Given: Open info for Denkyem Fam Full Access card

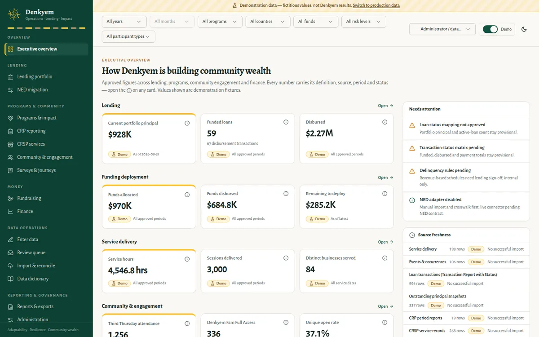Looking at the screenshot, I should tap(286, 322).
